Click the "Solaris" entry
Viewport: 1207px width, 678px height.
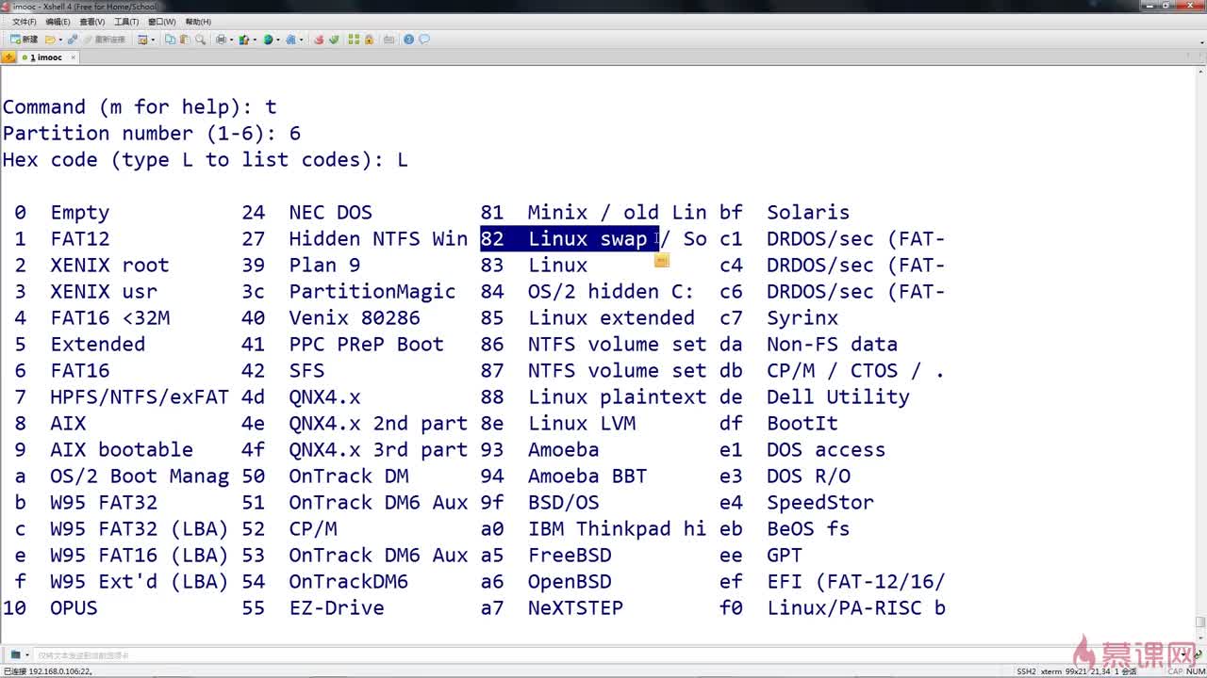[x=808, y=213]
